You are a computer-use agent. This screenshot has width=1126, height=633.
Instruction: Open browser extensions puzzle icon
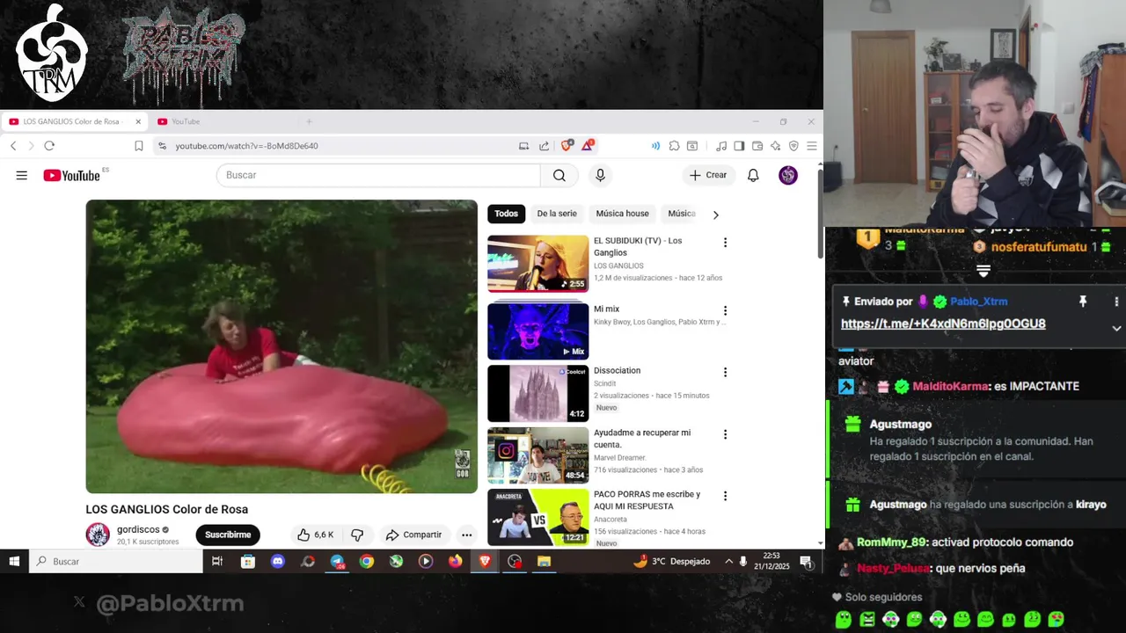tap(674, 146)
